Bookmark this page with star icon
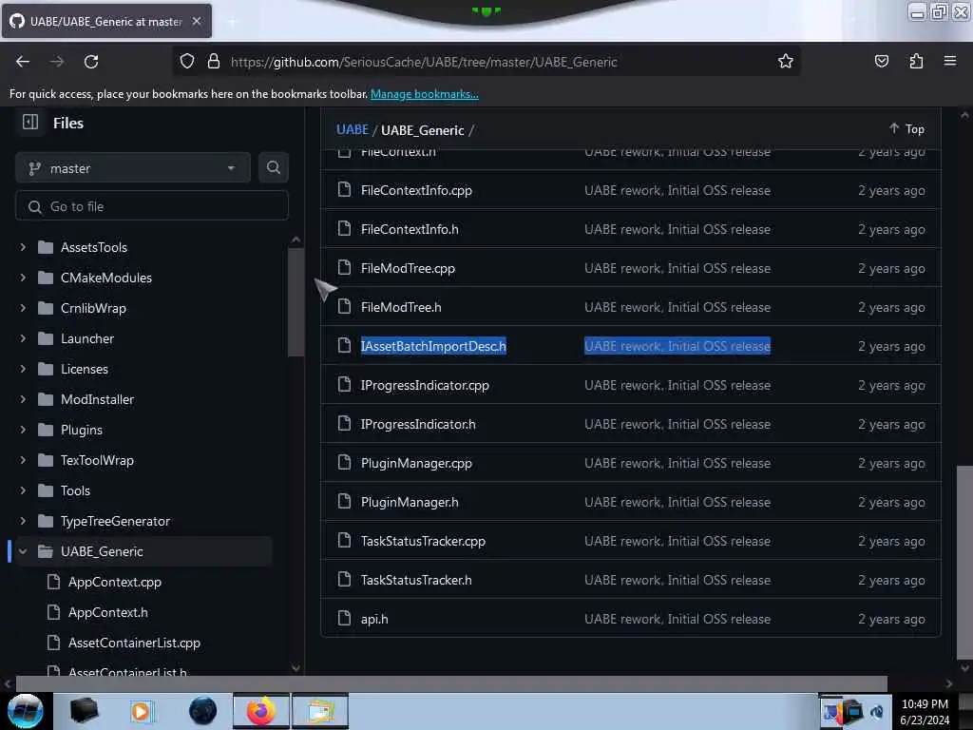The image size is (973, 730). [786, 61]
